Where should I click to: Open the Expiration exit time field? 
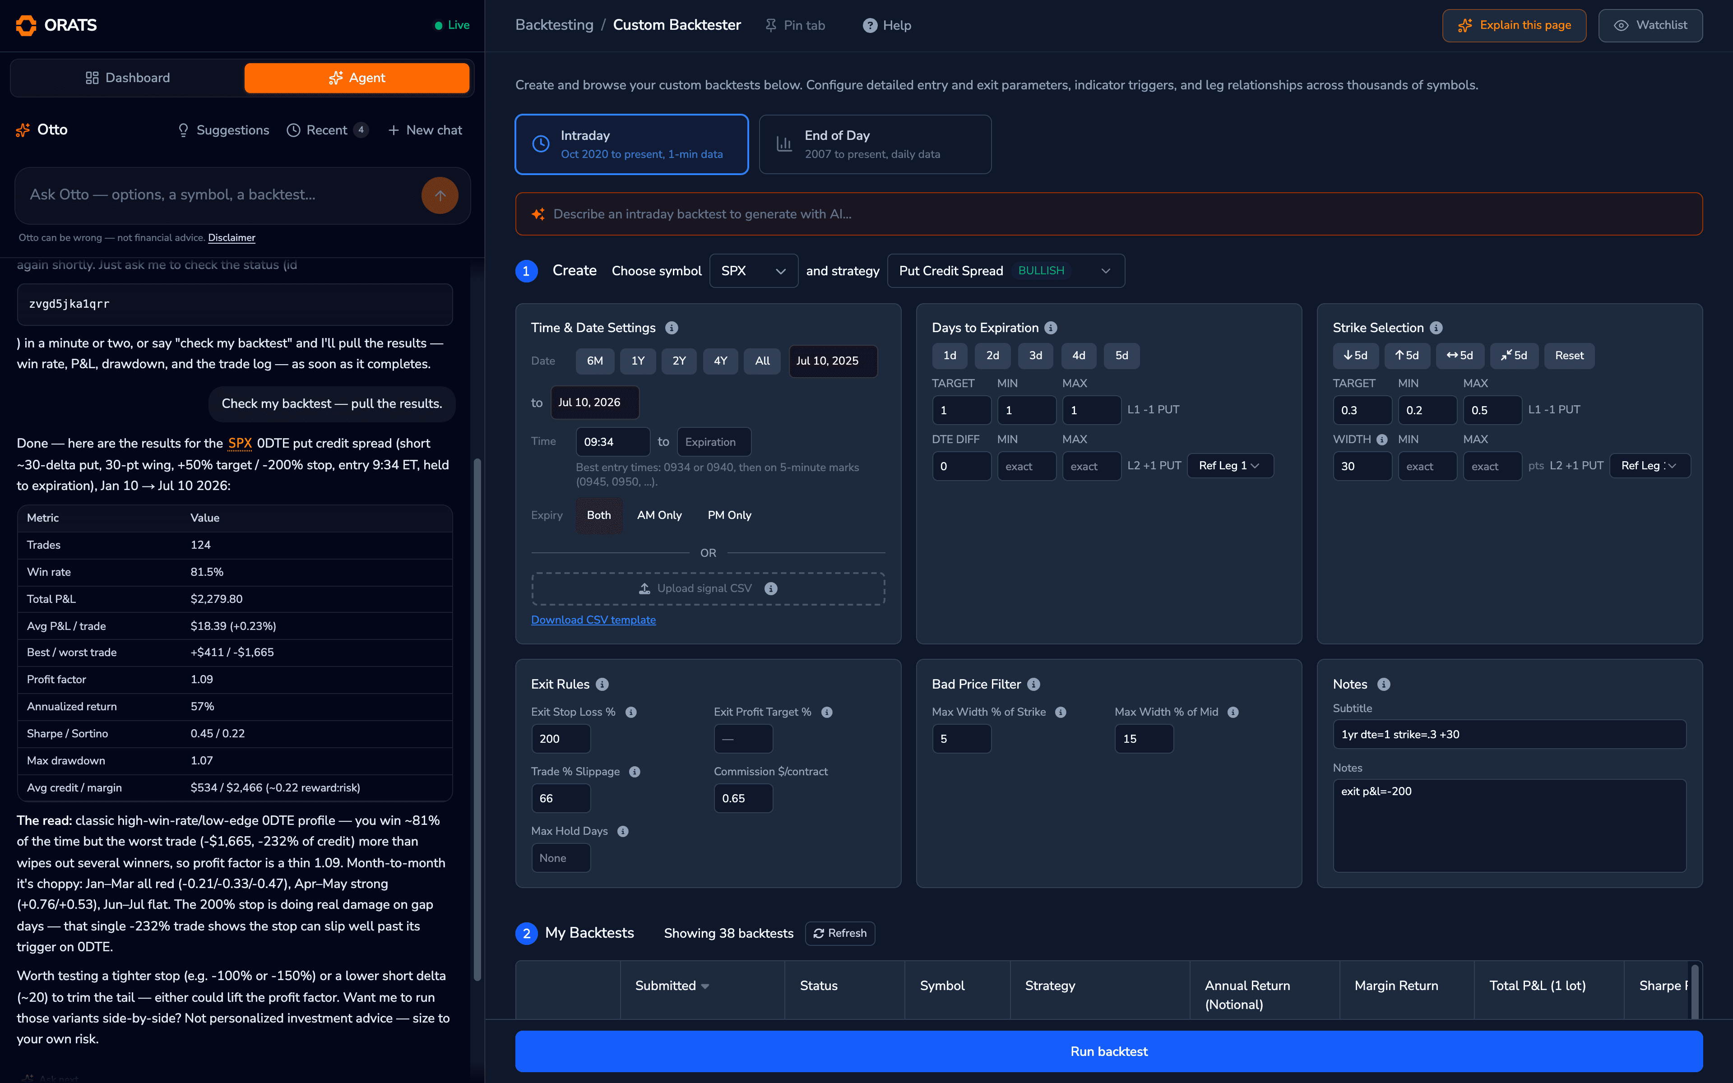(x=714, y=442)
